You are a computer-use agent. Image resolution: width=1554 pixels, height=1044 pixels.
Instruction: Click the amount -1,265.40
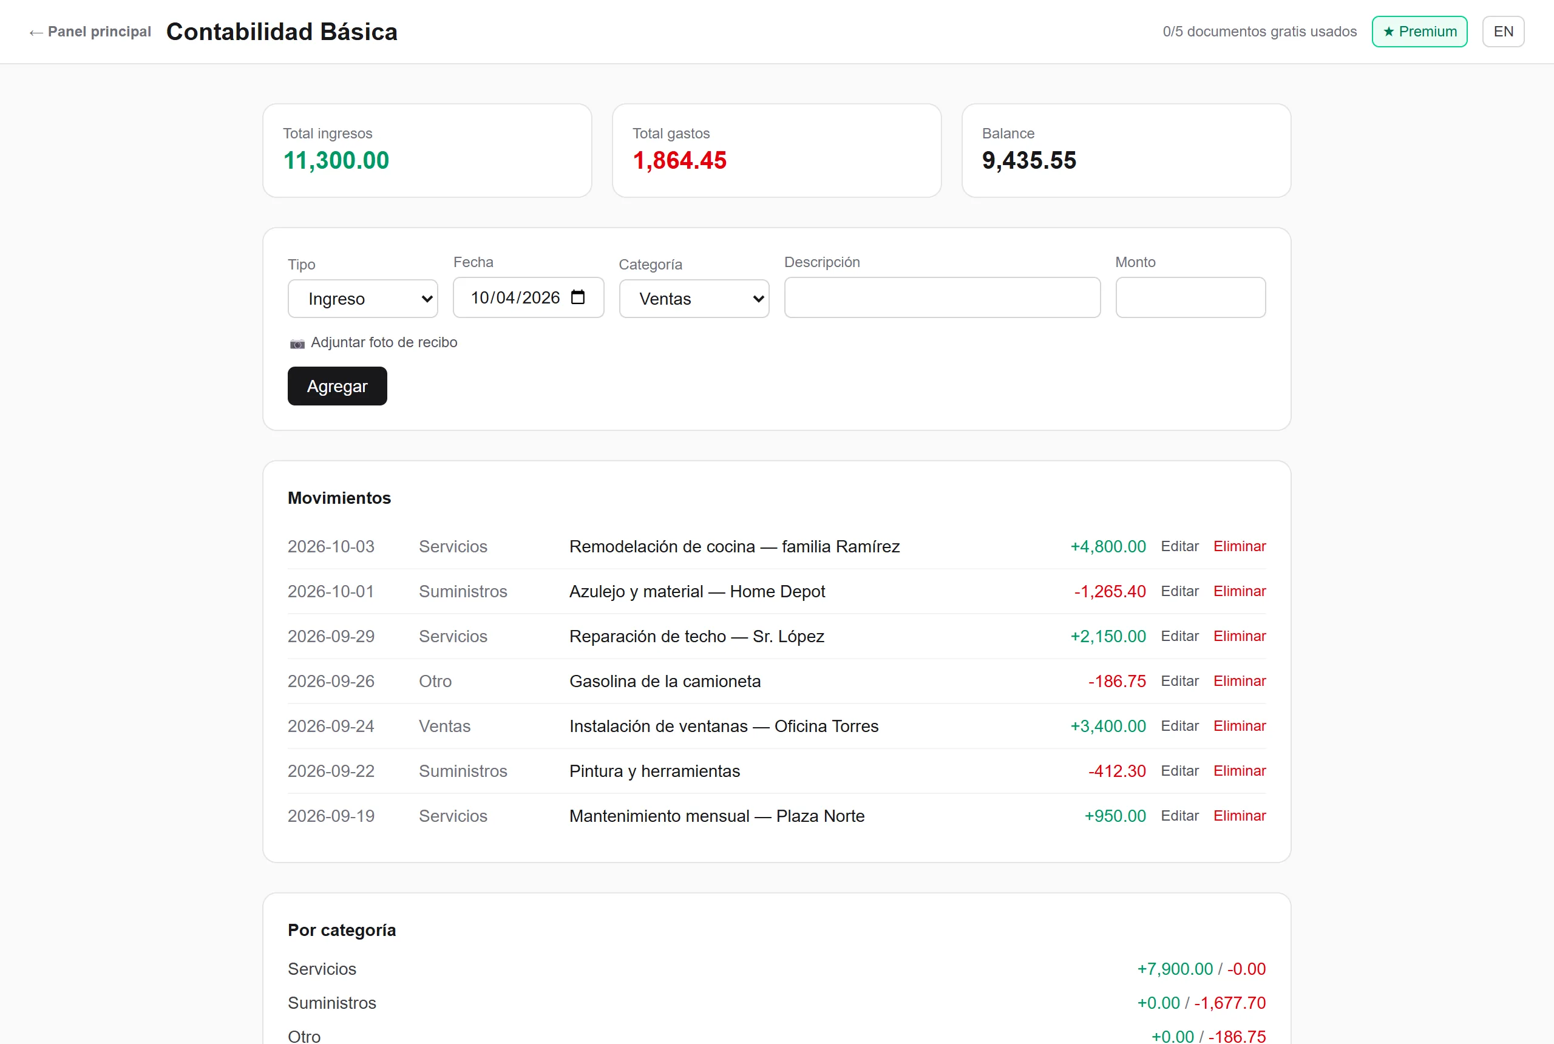(x=1110, y=591)
